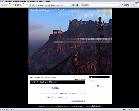Click the castle landscape header image
Screen dimensions: 139x111
click(70, 41)
